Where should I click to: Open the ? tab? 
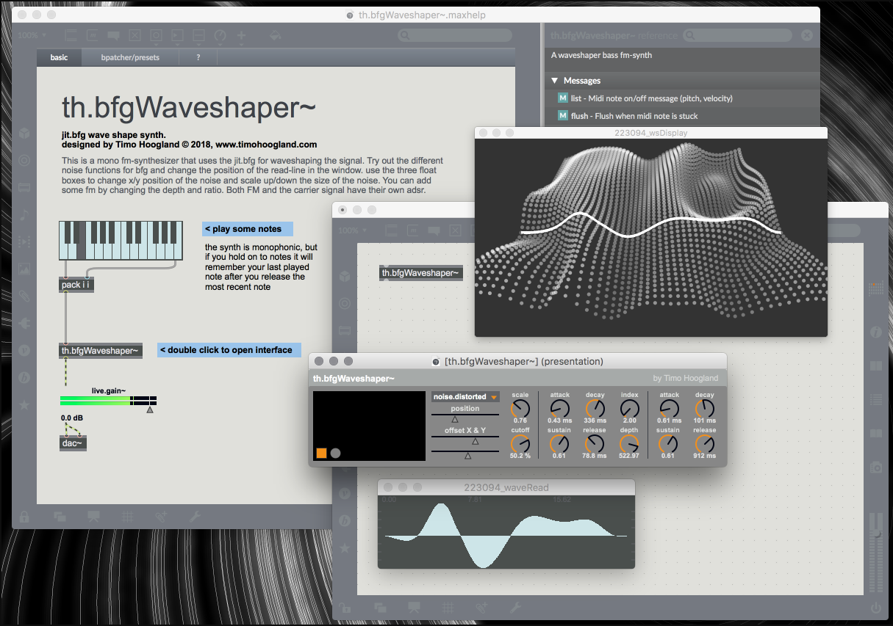198,57
